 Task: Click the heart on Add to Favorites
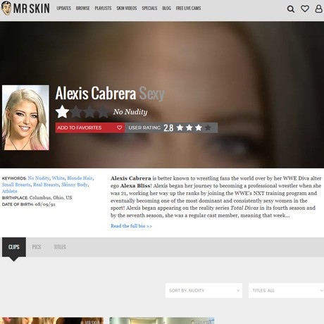point(119,127)
